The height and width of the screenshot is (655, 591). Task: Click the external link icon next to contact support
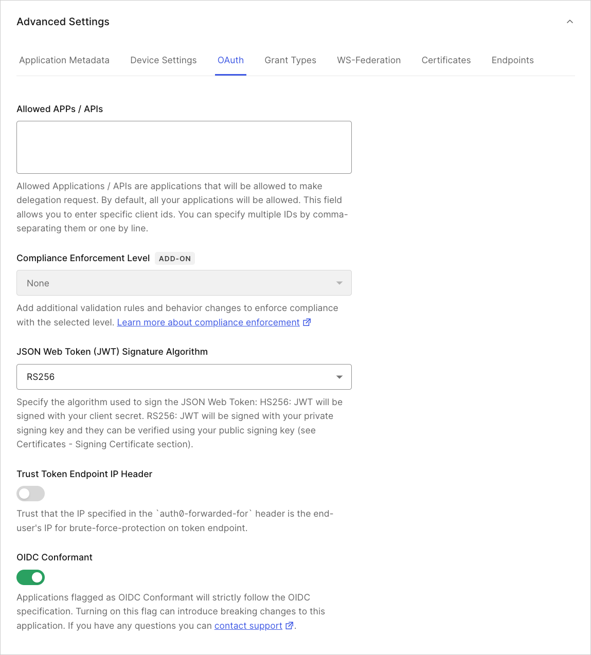coord(289,625)
